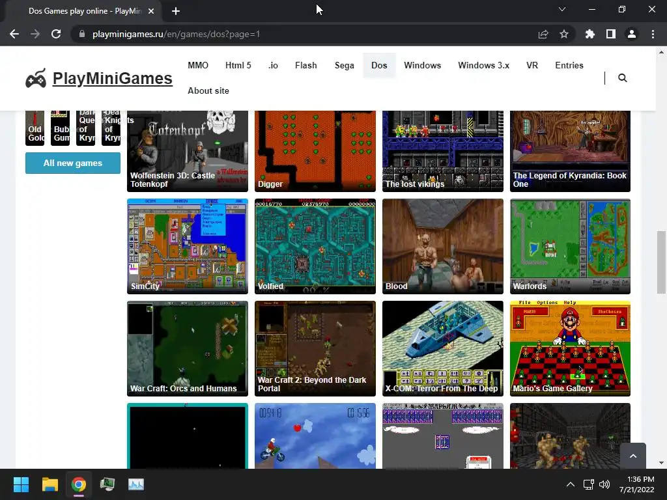The width and height of the screenshot is (667, 500).
Task: Open the Blood game thumbnail
Action: click(443, 246)
